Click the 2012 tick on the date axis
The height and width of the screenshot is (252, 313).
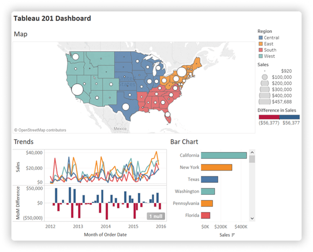(50, 227)
